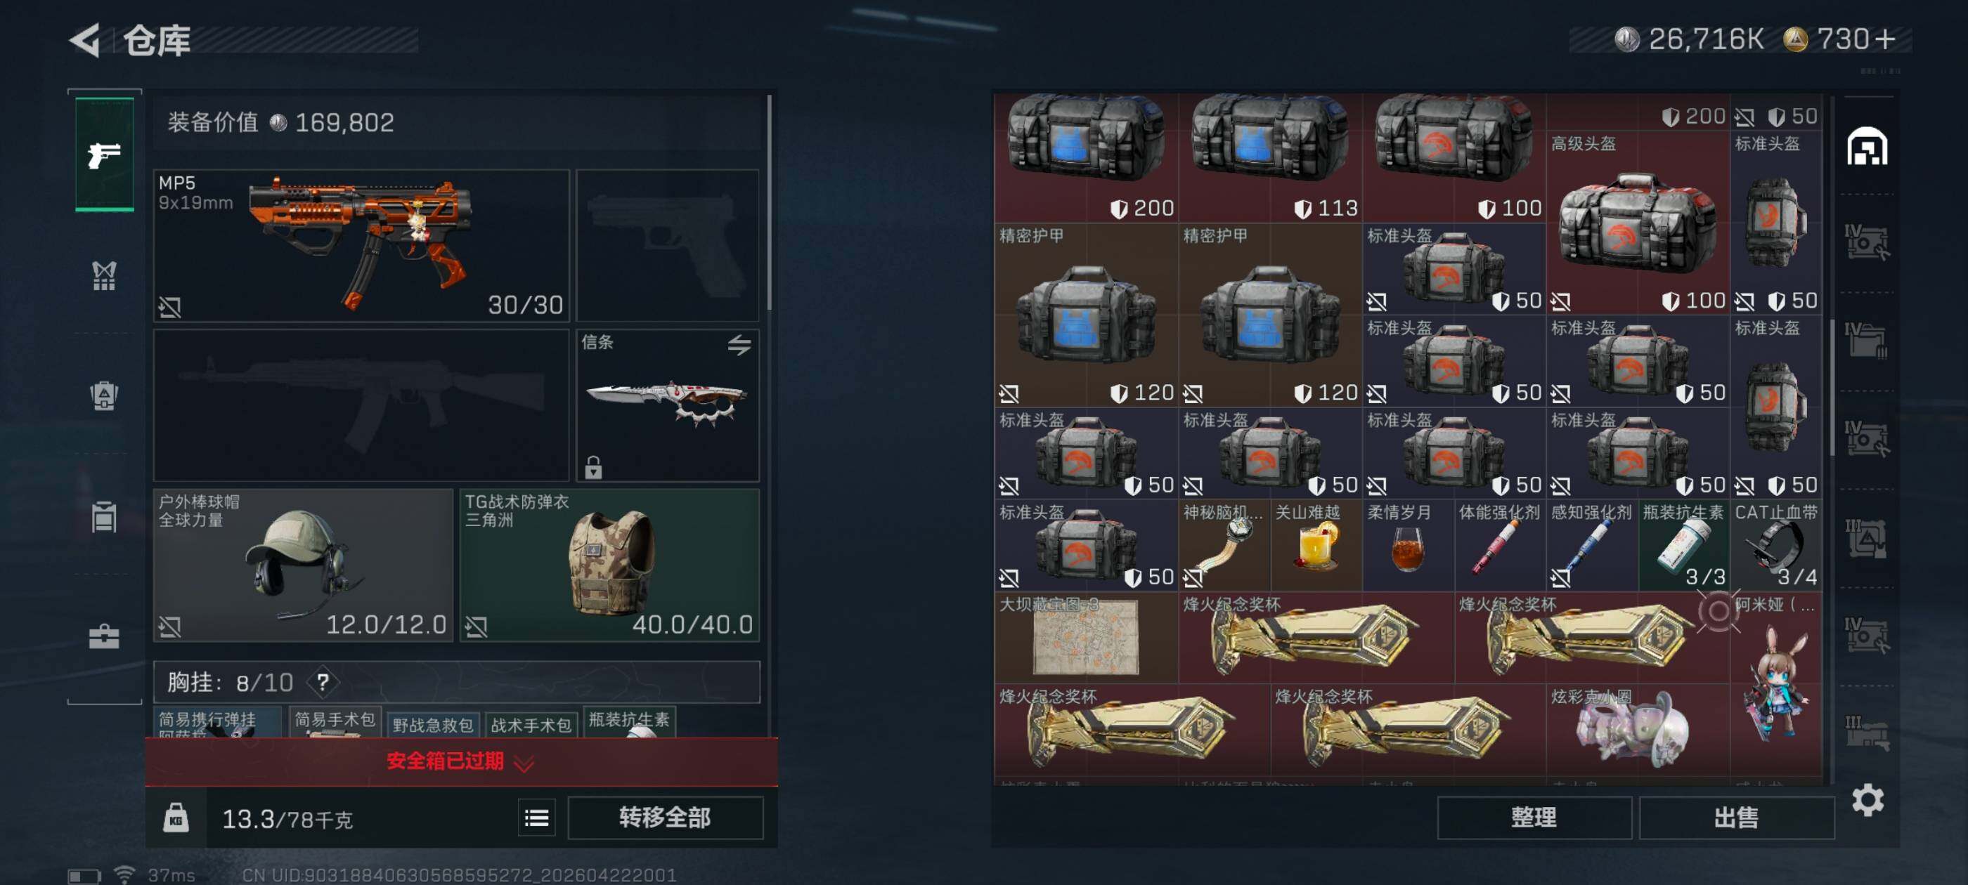Click the question mark next to 胸挂
This screenshot has height=885, width=1968.
323,681
